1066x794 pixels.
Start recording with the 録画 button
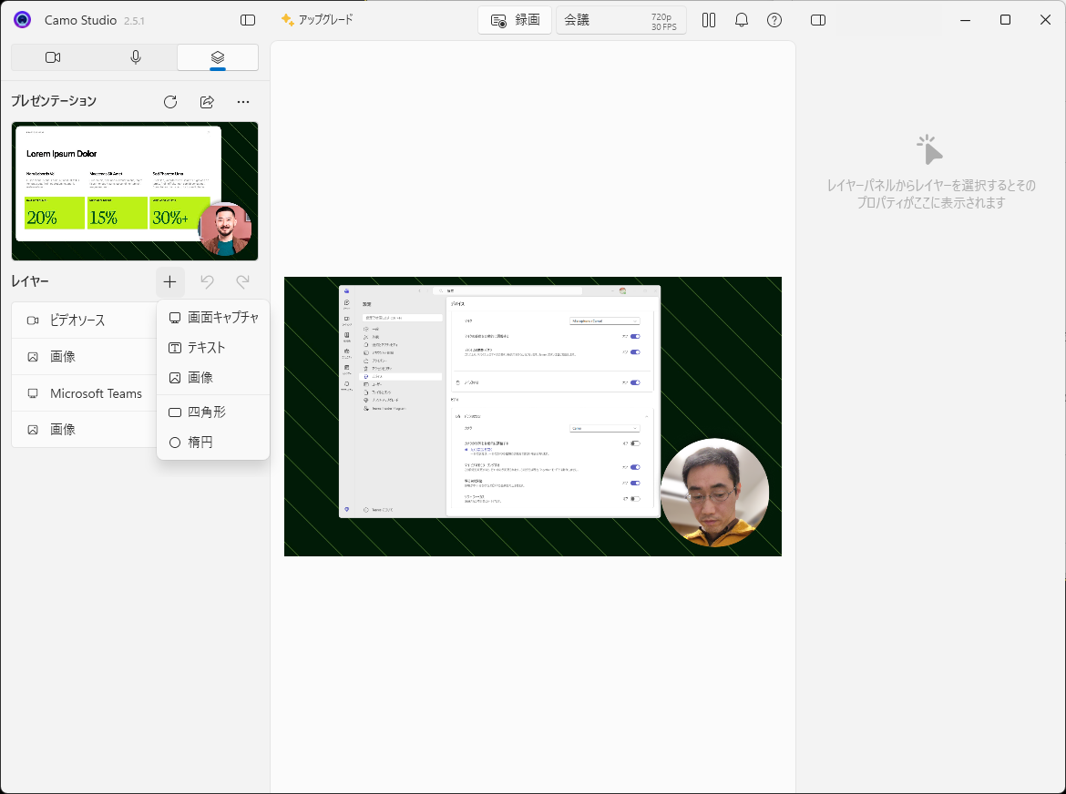[515, 20]
